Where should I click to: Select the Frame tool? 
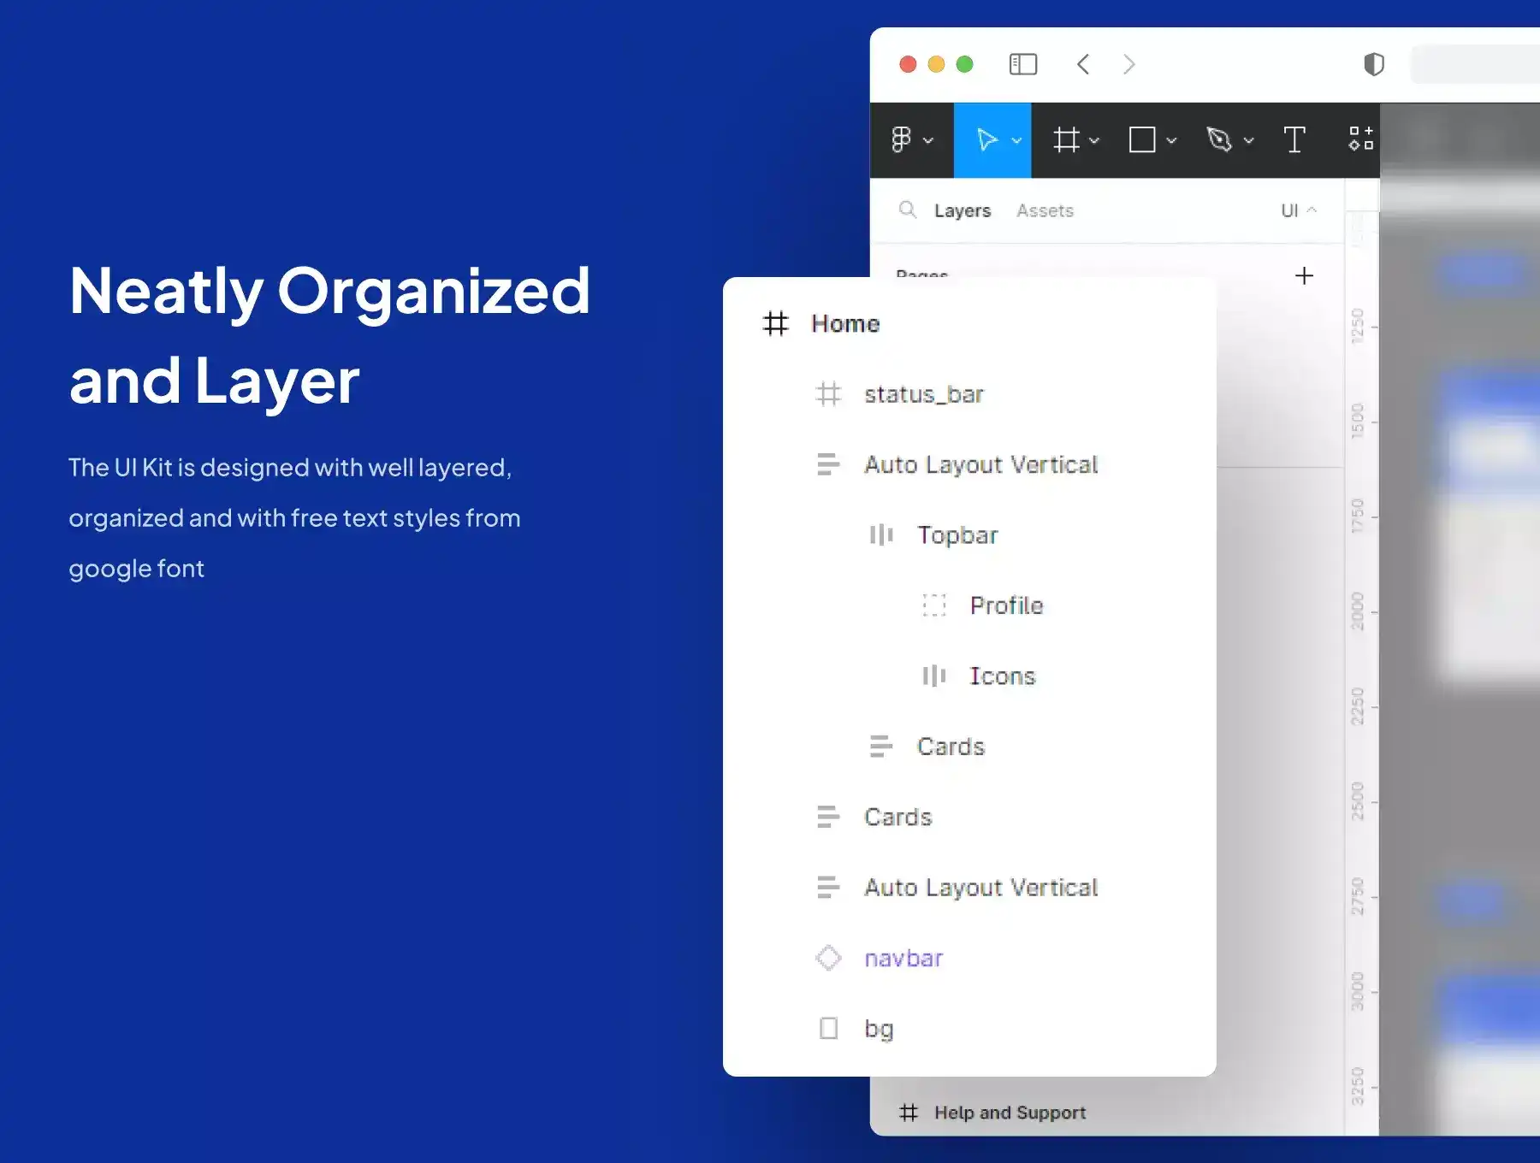tap(1066, 139)
